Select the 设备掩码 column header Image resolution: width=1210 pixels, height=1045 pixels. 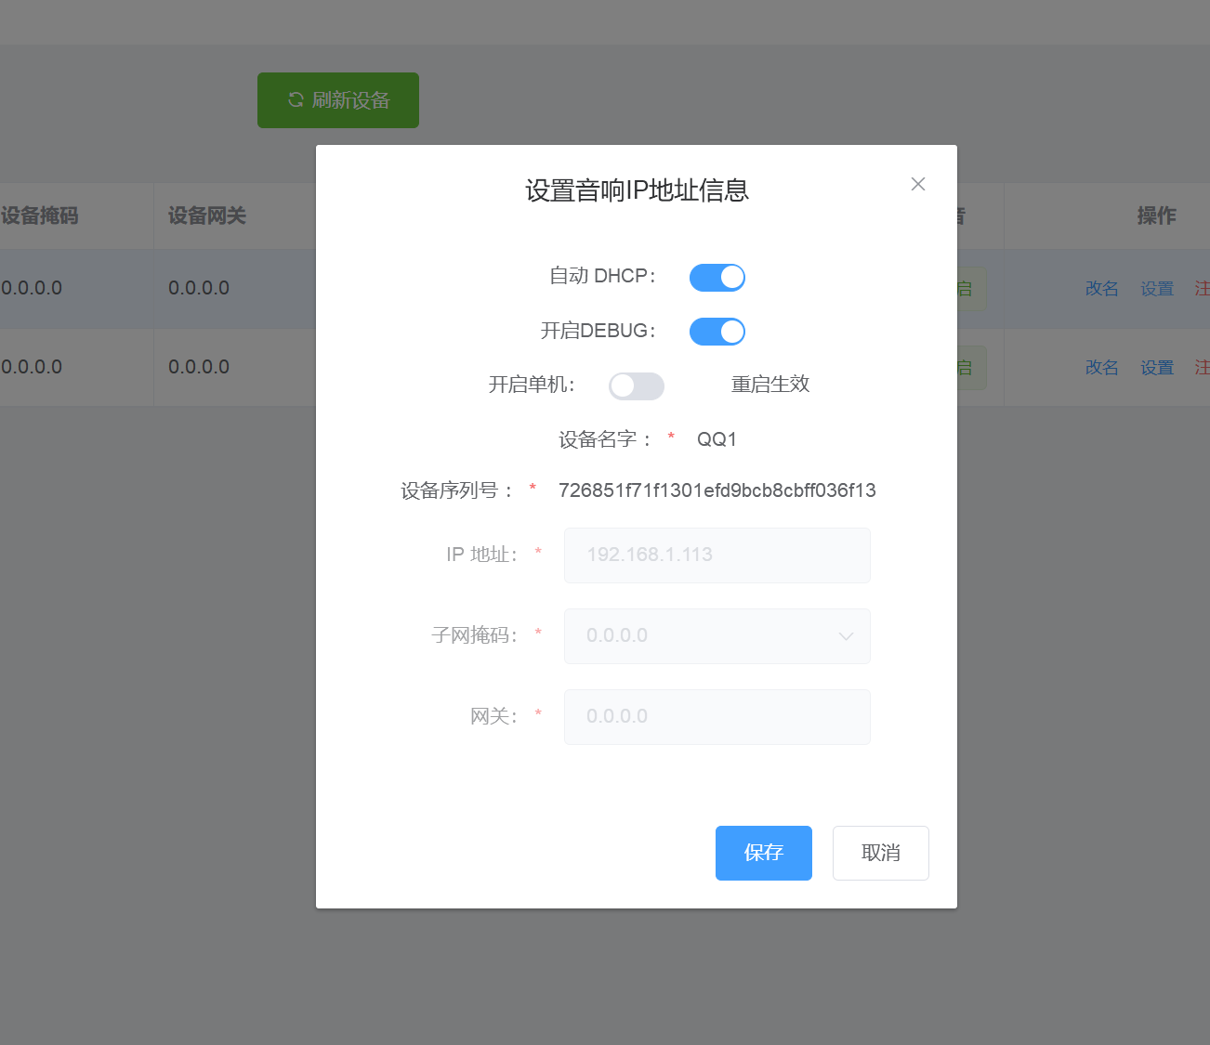[40, 216]
